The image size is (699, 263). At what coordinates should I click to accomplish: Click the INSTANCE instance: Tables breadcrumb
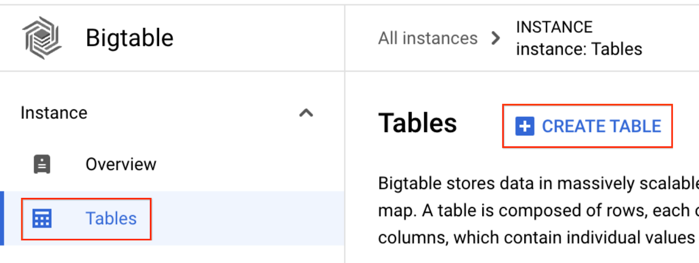pyautogui.click(x=579, y=38)
